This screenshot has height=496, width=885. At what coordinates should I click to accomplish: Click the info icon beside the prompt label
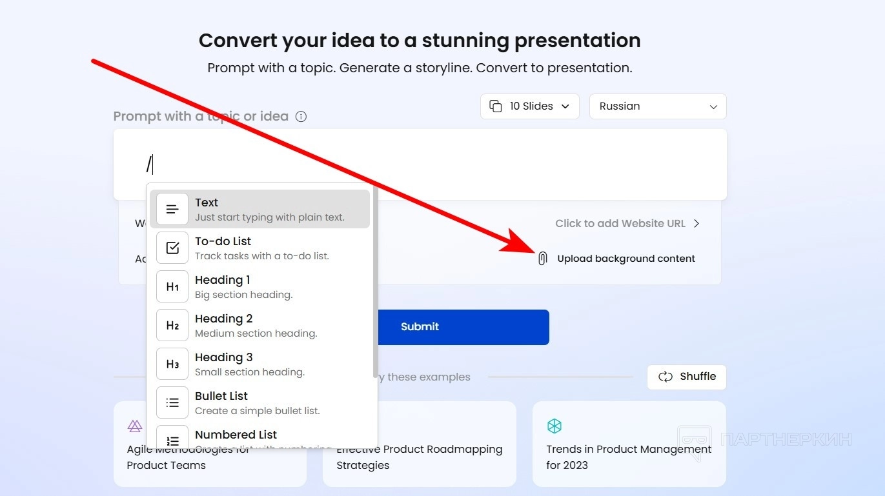point(301,117)
